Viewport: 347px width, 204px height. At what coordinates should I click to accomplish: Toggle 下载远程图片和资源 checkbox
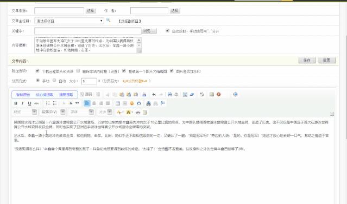click(x=37, y=71)
